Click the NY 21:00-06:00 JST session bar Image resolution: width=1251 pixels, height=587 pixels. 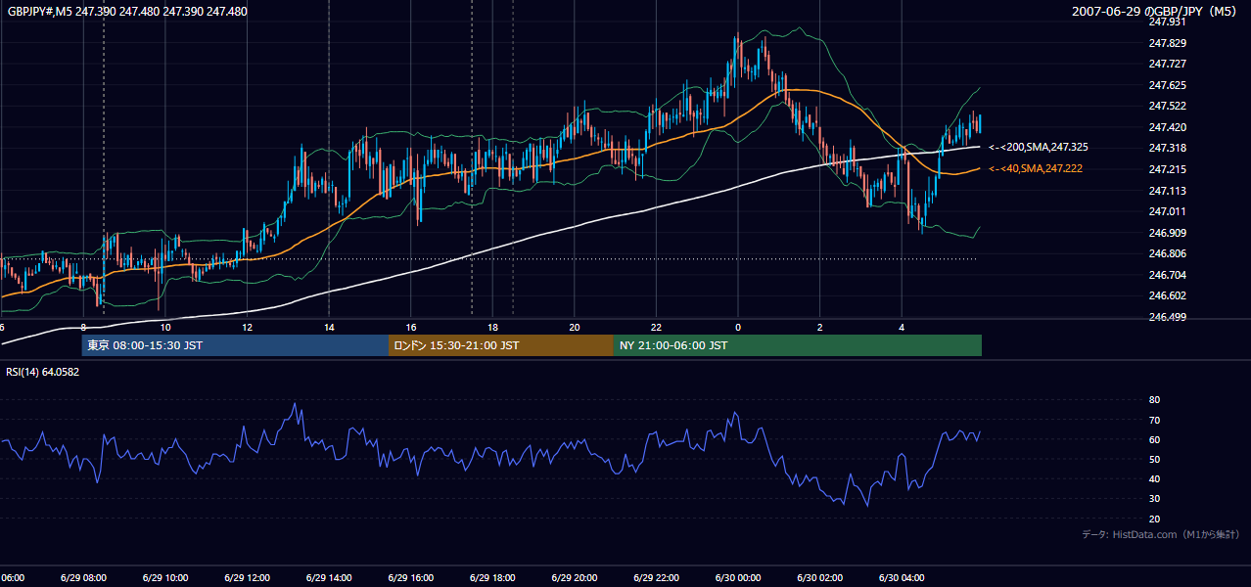point(798,345)
